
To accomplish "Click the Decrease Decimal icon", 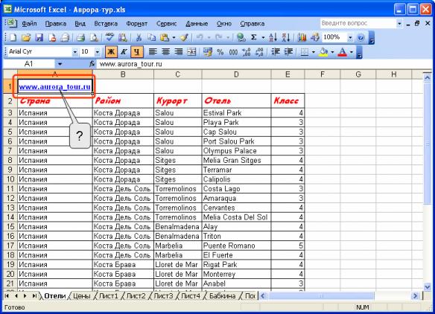I will pos(259,52).
